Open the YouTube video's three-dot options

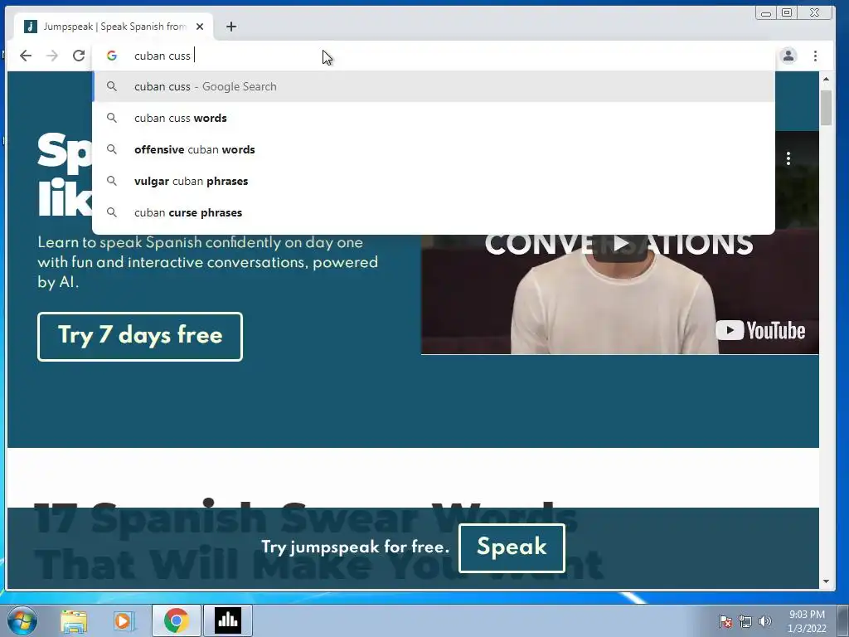pyautogui.click(x=788, y=158)
